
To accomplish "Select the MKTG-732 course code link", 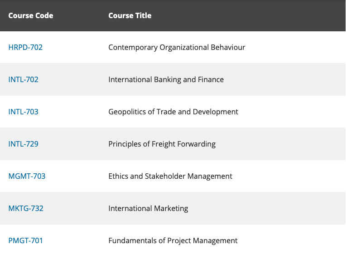I will tap(26, 208).
